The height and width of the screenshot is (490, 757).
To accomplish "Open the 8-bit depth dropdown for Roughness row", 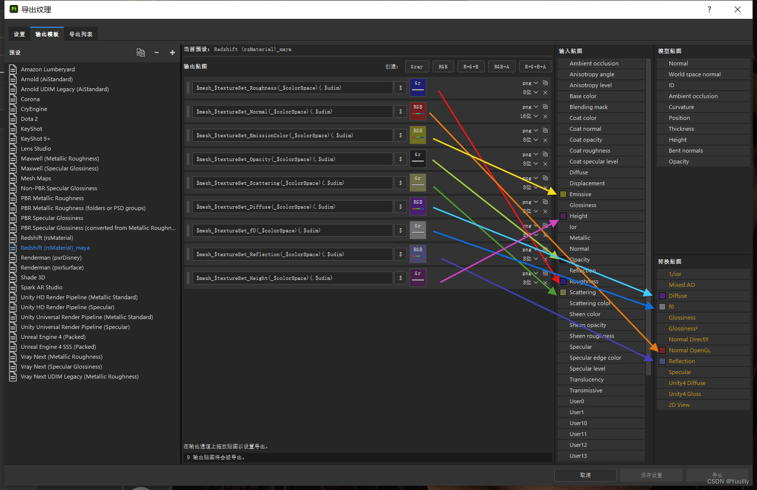I will coord(530,92).
